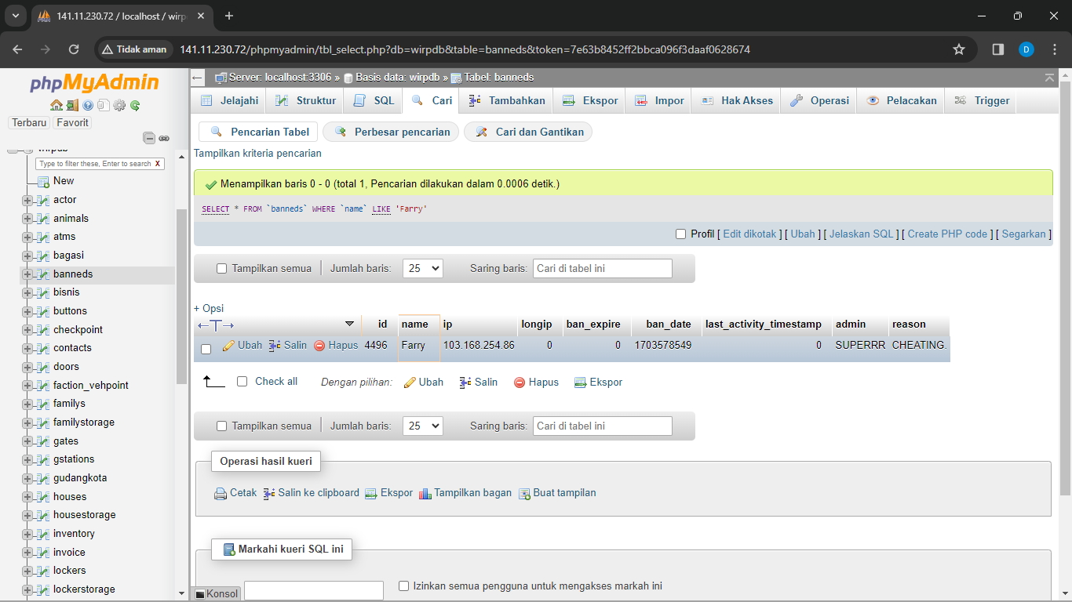Screen dimensions: 1072x602
Task: Enable the Profil checkbox
Action: point(681,234)
